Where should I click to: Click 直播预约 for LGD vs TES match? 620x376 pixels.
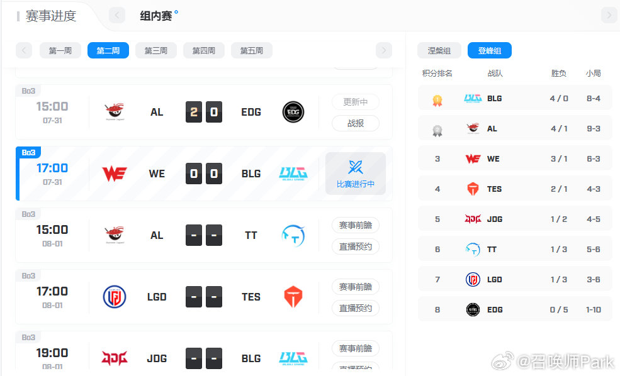pos(356,308)
